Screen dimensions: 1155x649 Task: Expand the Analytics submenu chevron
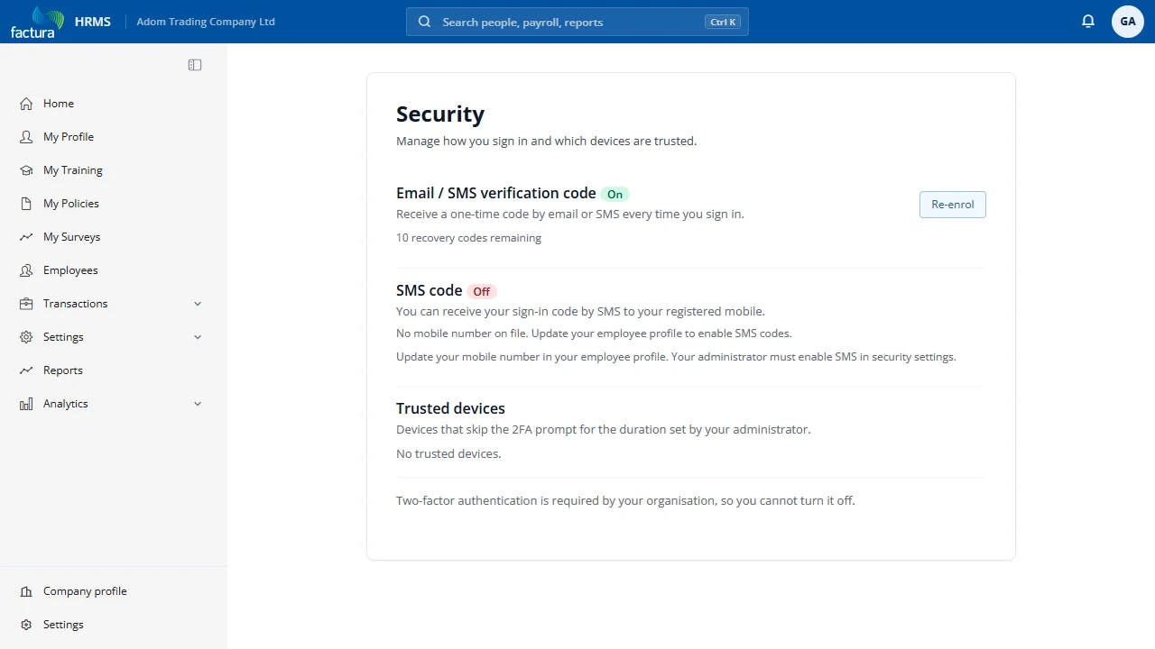[198, 404]
